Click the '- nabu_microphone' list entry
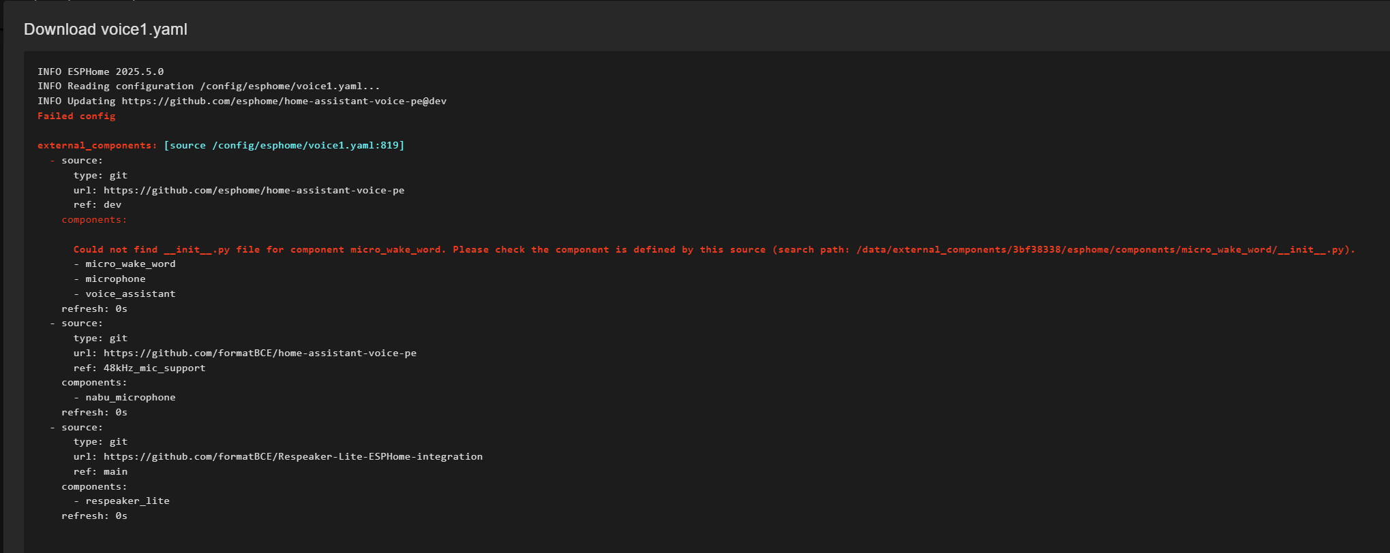1390x553 pixels. (125, 398)
